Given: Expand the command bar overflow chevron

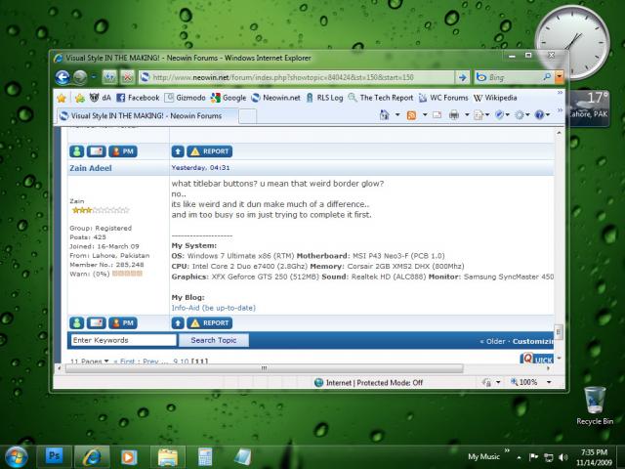Looking at the screenshot, I should pyautogui.click(x=560, y=110).
